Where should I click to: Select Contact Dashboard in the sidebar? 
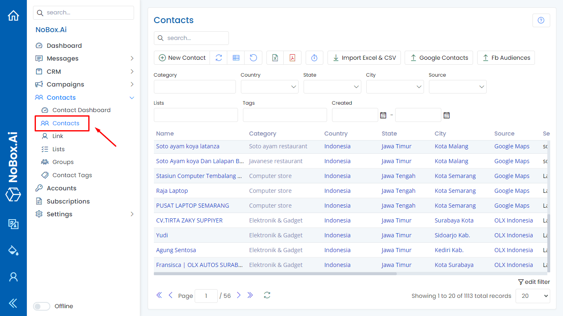click(81, 110)
